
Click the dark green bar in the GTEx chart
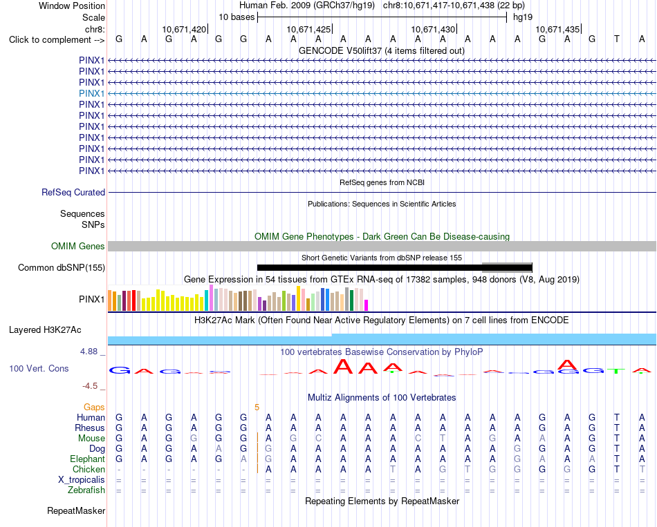tap(351, 300)
